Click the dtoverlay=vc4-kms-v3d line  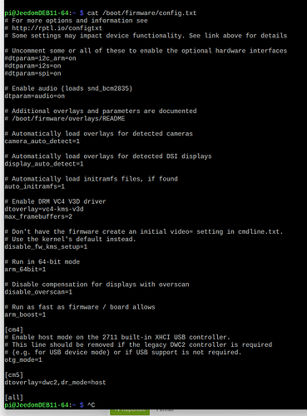pyautogui.click(x=44, y=209)
